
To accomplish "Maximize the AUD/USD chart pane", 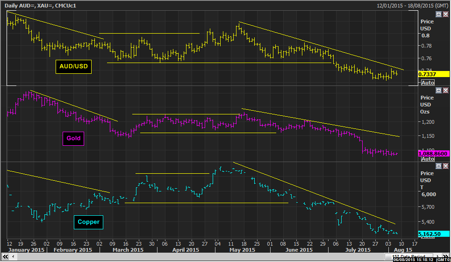I will click(438, 14).
